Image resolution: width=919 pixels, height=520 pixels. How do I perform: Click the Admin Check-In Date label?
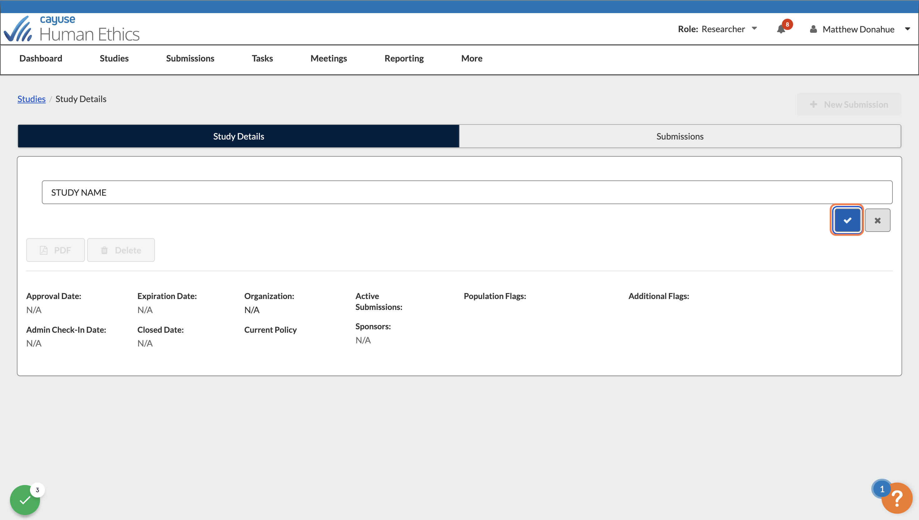click(x=66, y=330)
